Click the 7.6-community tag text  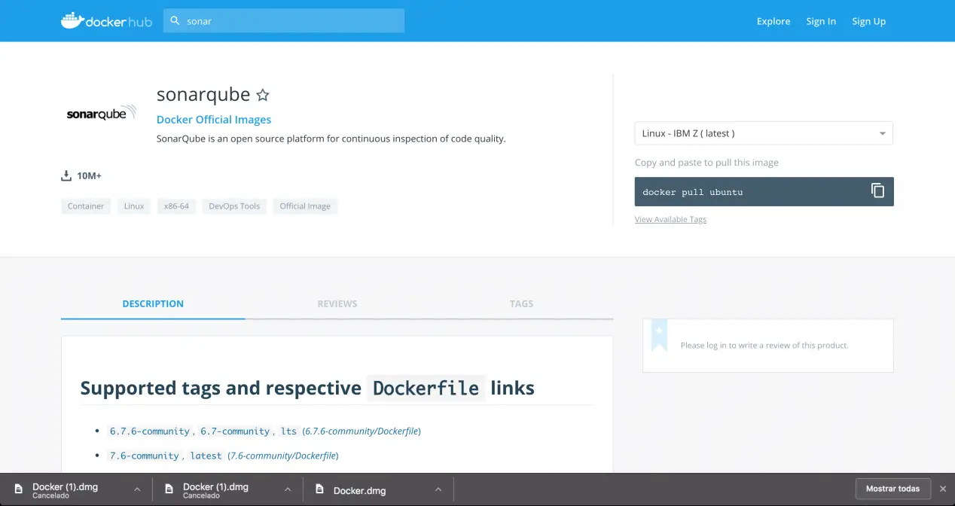145,456
